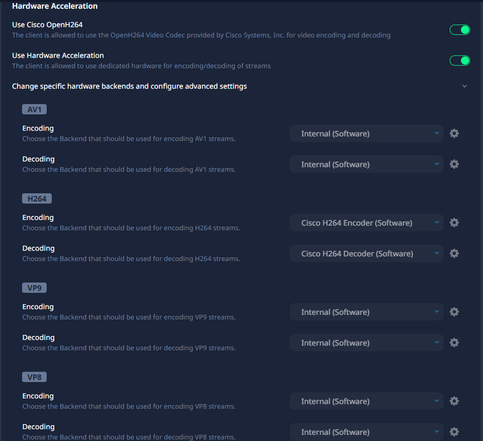Open gear settings for VP9 Decoding

pyautogui.click(x=454, y=343)
